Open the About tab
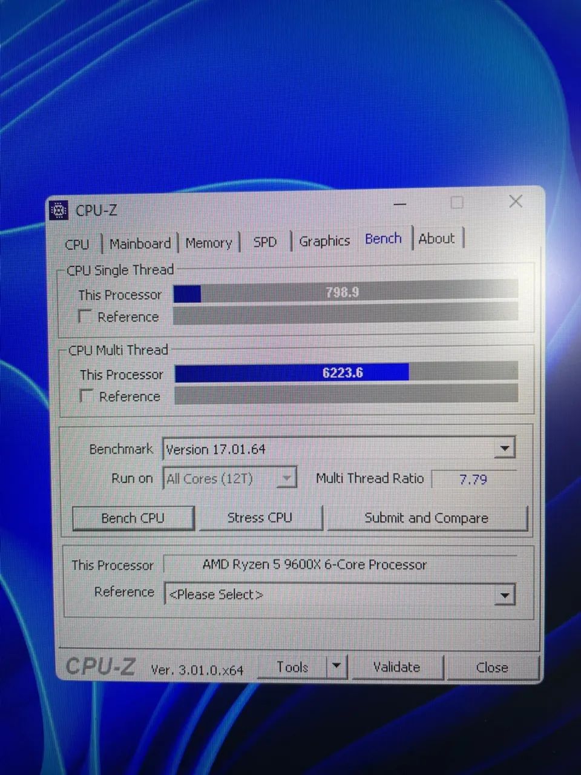This screenshot has width=581, height=775. (x=436, y=239)
